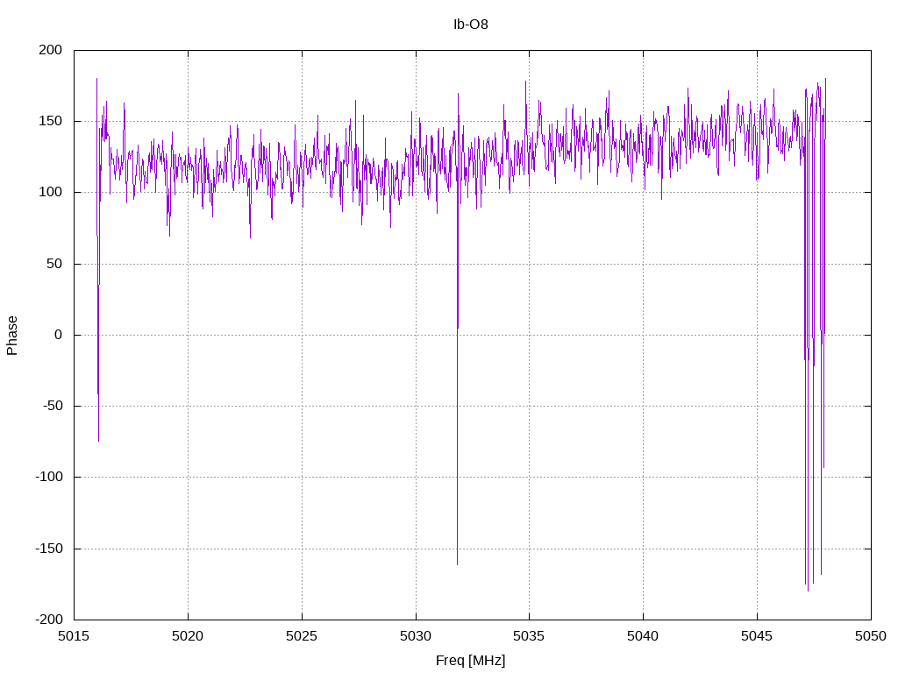Click the y-axis tick label 0
The image size is (898, 673).
pyautogui.click(x=59, y=335)
